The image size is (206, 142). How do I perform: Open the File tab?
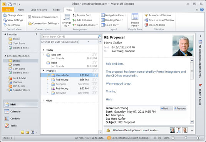[8, 10]
